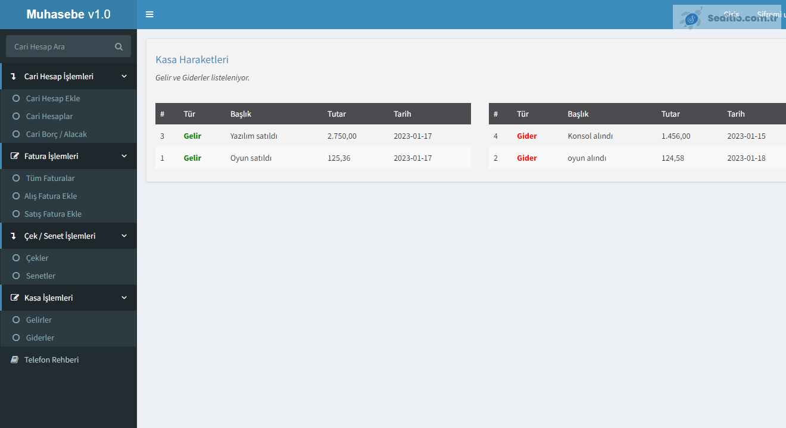This screenshot has width=786, height=428.
Task: Collapse Cari Hesap İşlemleri with its chevron
Action: tap(124, 76)
